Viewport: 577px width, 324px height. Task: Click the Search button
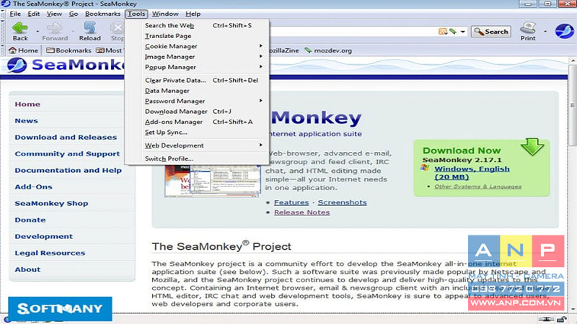(491, 32)
